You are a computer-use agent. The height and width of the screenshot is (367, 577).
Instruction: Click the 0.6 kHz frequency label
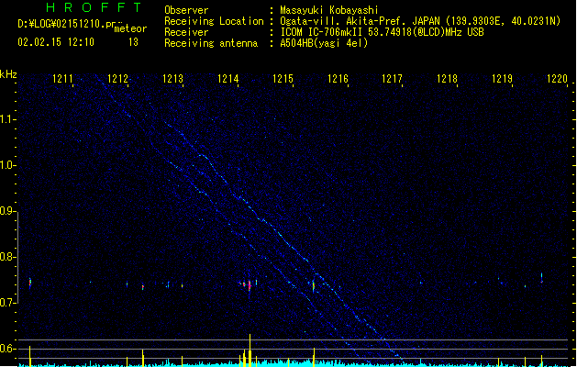[x=8, y=349]
